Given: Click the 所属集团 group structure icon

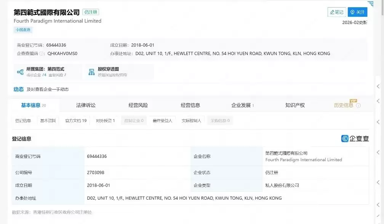Looking at the screenshot, I should click(20, 72).
